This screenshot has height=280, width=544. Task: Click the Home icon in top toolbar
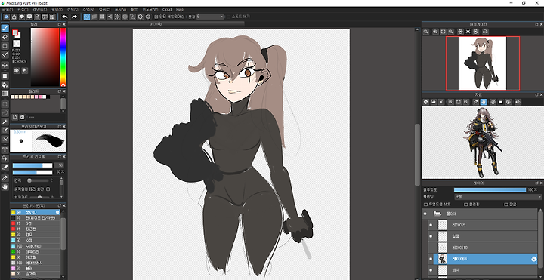click(x=14, y=17)
